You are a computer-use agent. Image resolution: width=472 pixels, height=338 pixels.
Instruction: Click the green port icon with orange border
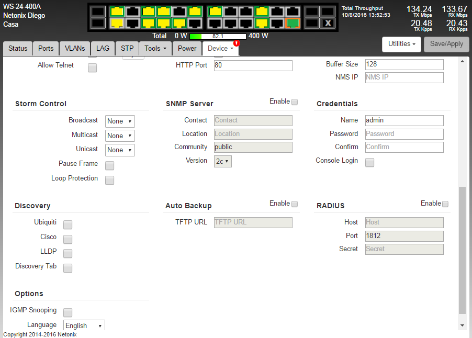[x=293, y=23]
